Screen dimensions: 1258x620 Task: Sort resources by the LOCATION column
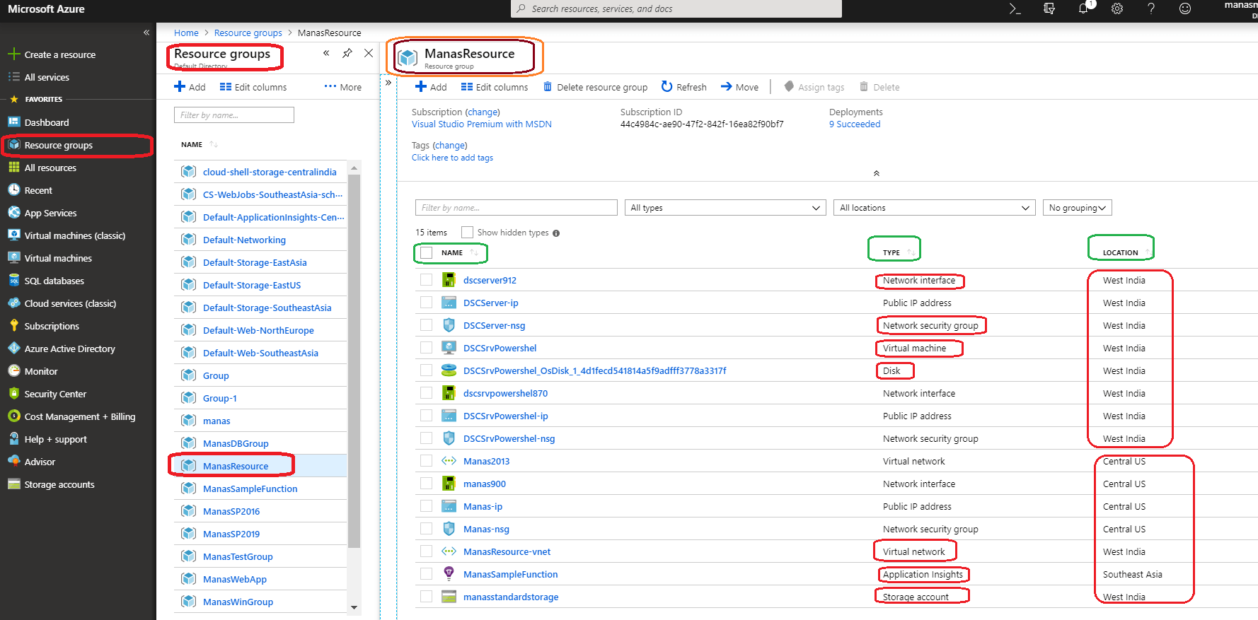pyautogui.click(x=1120, y=252)
